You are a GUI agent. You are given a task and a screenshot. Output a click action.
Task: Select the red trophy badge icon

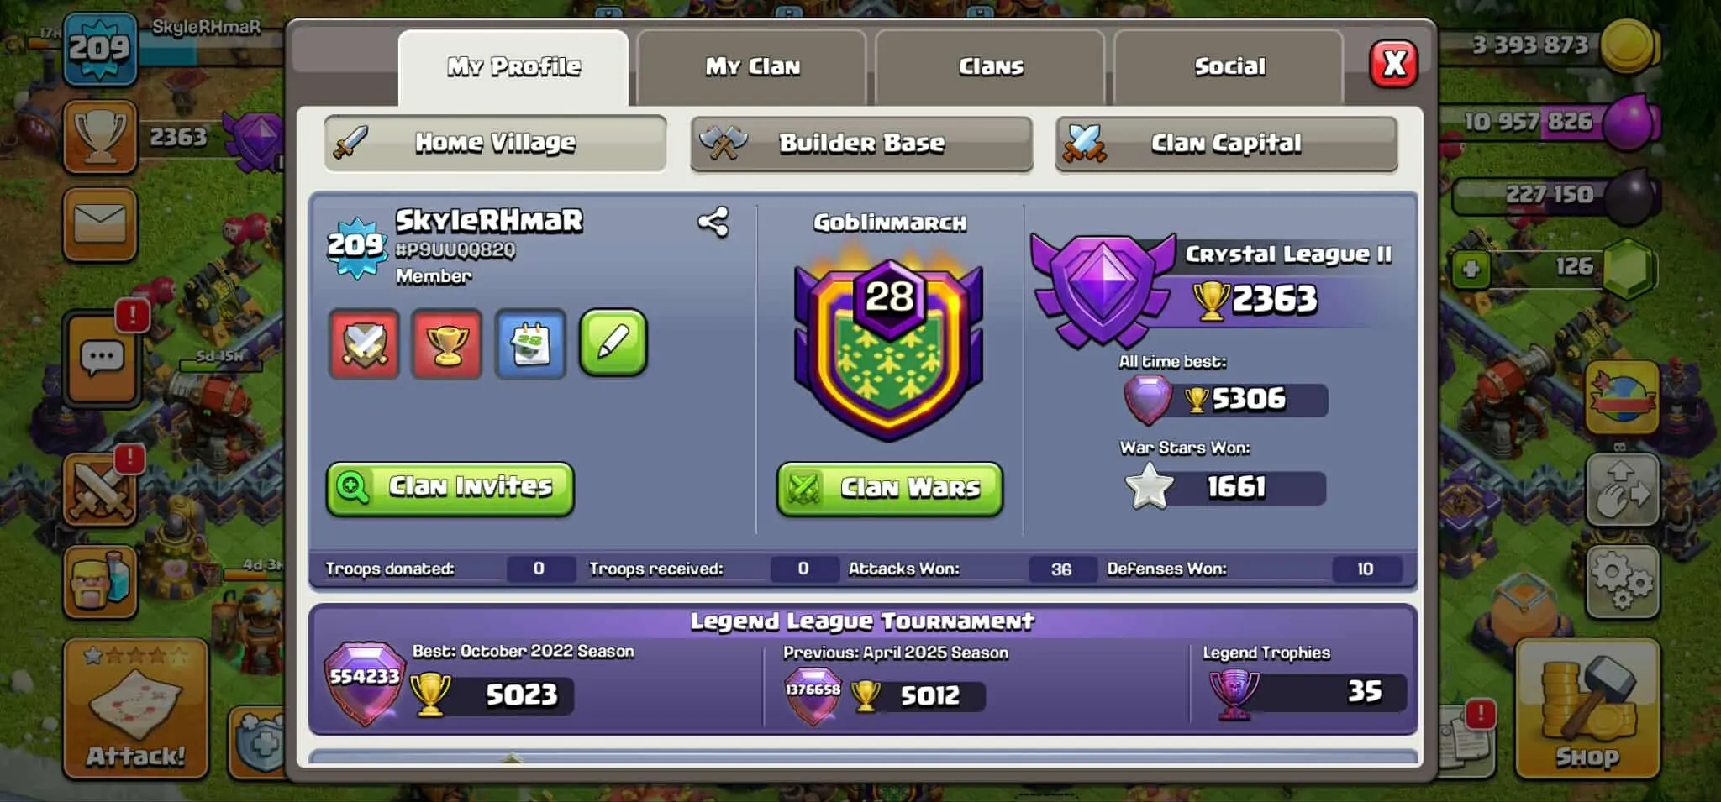(x=447, y=343)
